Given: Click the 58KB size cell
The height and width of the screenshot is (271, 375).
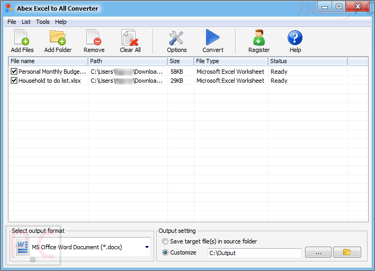Looking at the screenshot, I should (x=177, y=72).
